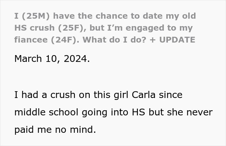This screenshot has height=146, width=226.
Task: Click the words "middle school" in the paragraph
Action: pyautogui.click(x=46, y=112)
